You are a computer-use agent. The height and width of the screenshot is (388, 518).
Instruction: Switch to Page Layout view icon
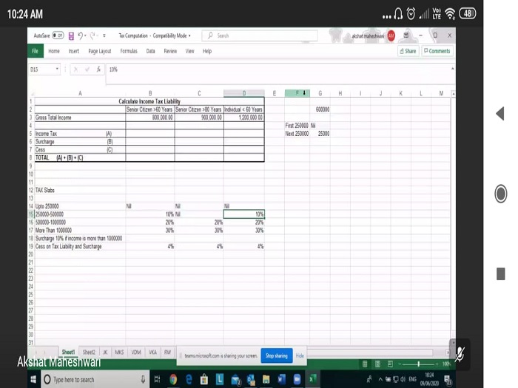pos(377,364)
